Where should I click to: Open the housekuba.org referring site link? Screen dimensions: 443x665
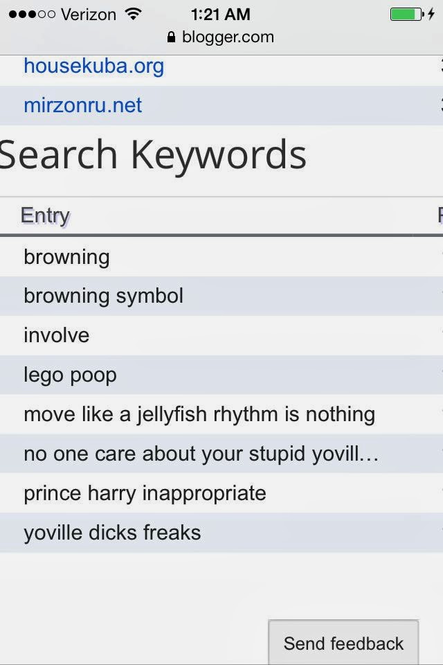click(93, 66)
